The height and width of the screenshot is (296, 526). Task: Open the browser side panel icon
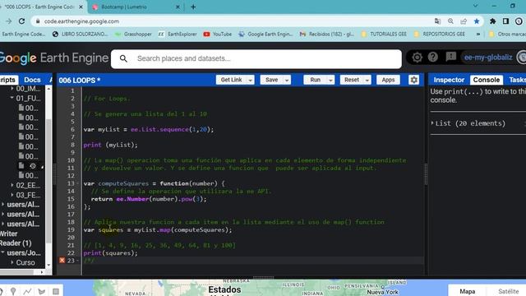point(505,21)
